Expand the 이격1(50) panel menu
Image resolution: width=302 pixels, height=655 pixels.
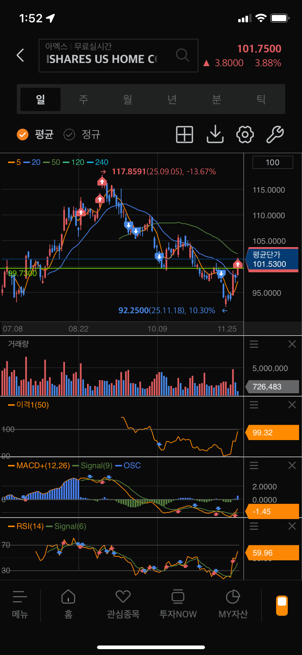pos(254,405)
